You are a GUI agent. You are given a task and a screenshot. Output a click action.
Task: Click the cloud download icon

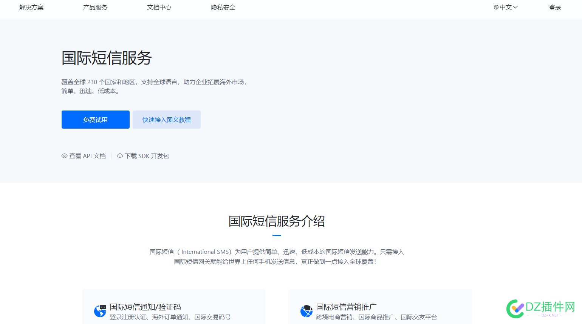(120, 156)
